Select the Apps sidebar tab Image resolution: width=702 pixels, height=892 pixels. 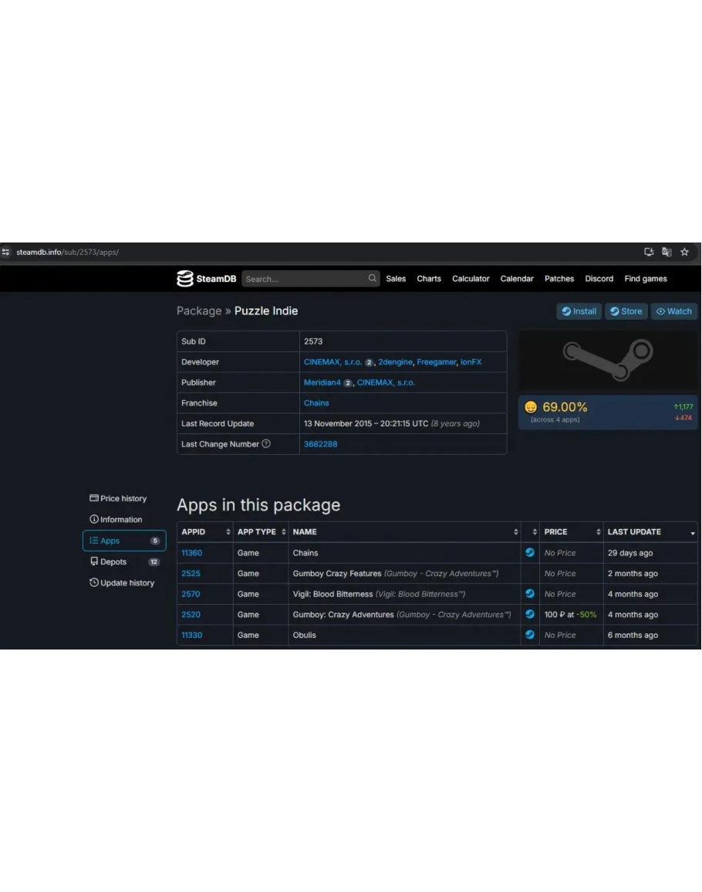coord(124,541)
